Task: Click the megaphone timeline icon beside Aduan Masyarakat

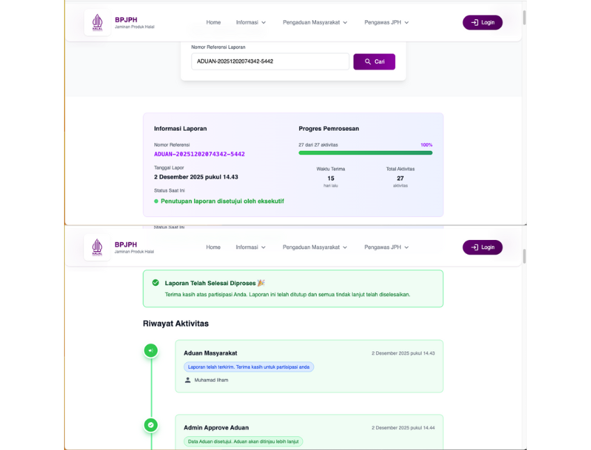Action: coord(151,351)
